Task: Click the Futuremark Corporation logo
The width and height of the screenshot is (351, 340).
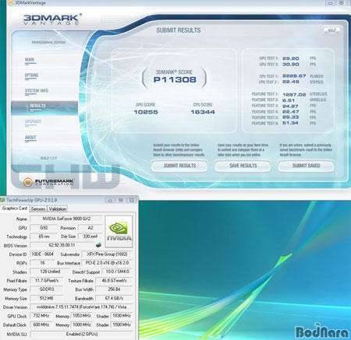Action: pyautogui.click(x=48, y=182)
